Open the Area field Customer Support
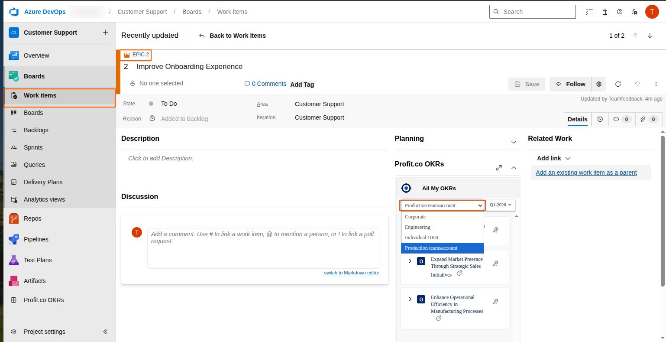Image resolution: width=666 pixels, height=342 pixels. [320, 104]
